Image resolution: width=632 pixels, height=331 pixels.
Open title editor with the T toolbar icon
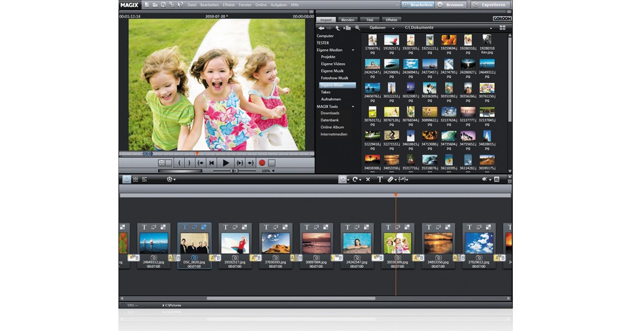coord(380,179)
